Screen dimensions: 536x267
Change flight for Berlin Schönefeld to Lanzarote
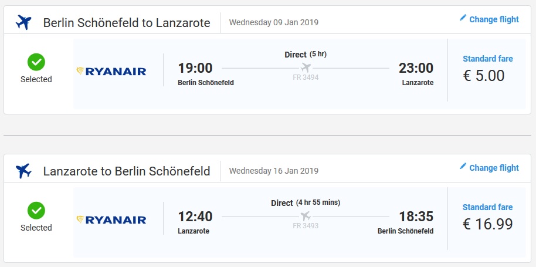[489, 19]
